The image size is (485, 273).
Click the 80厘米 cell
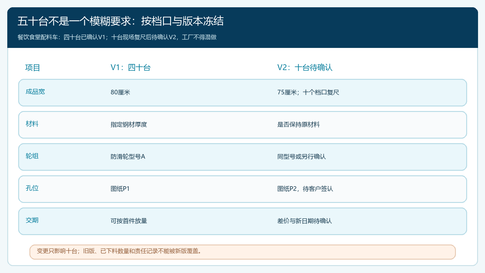click(x=120, y=92)
